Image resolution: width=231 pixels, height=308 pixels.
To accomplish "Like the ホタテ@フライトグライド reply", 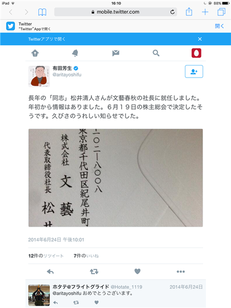I will coord(96,302).
